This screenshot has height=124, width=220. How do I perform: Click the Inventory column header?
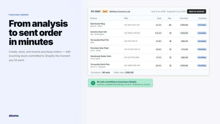202,18
